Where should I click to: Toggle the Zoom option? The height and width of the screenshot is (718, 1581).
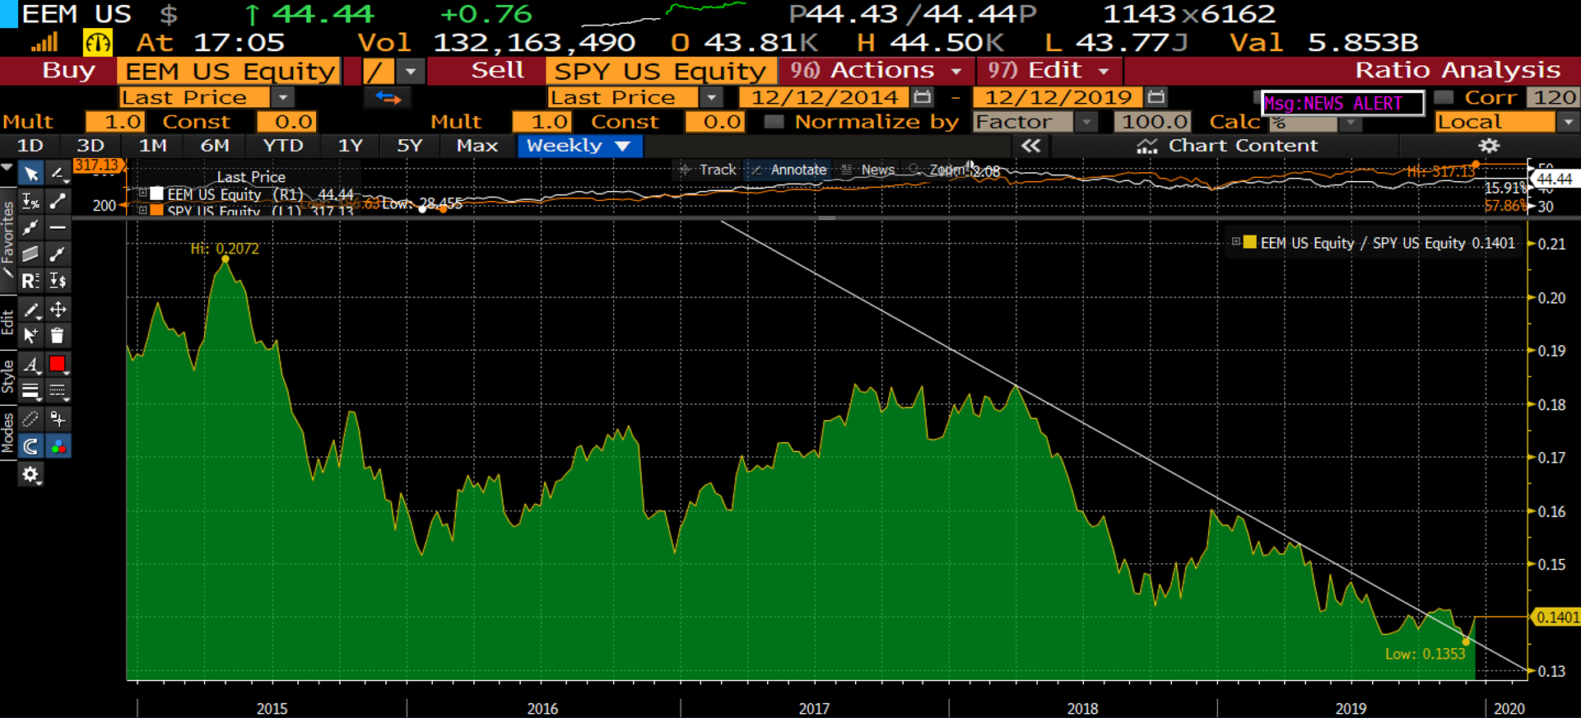click(x=936, y=170)
